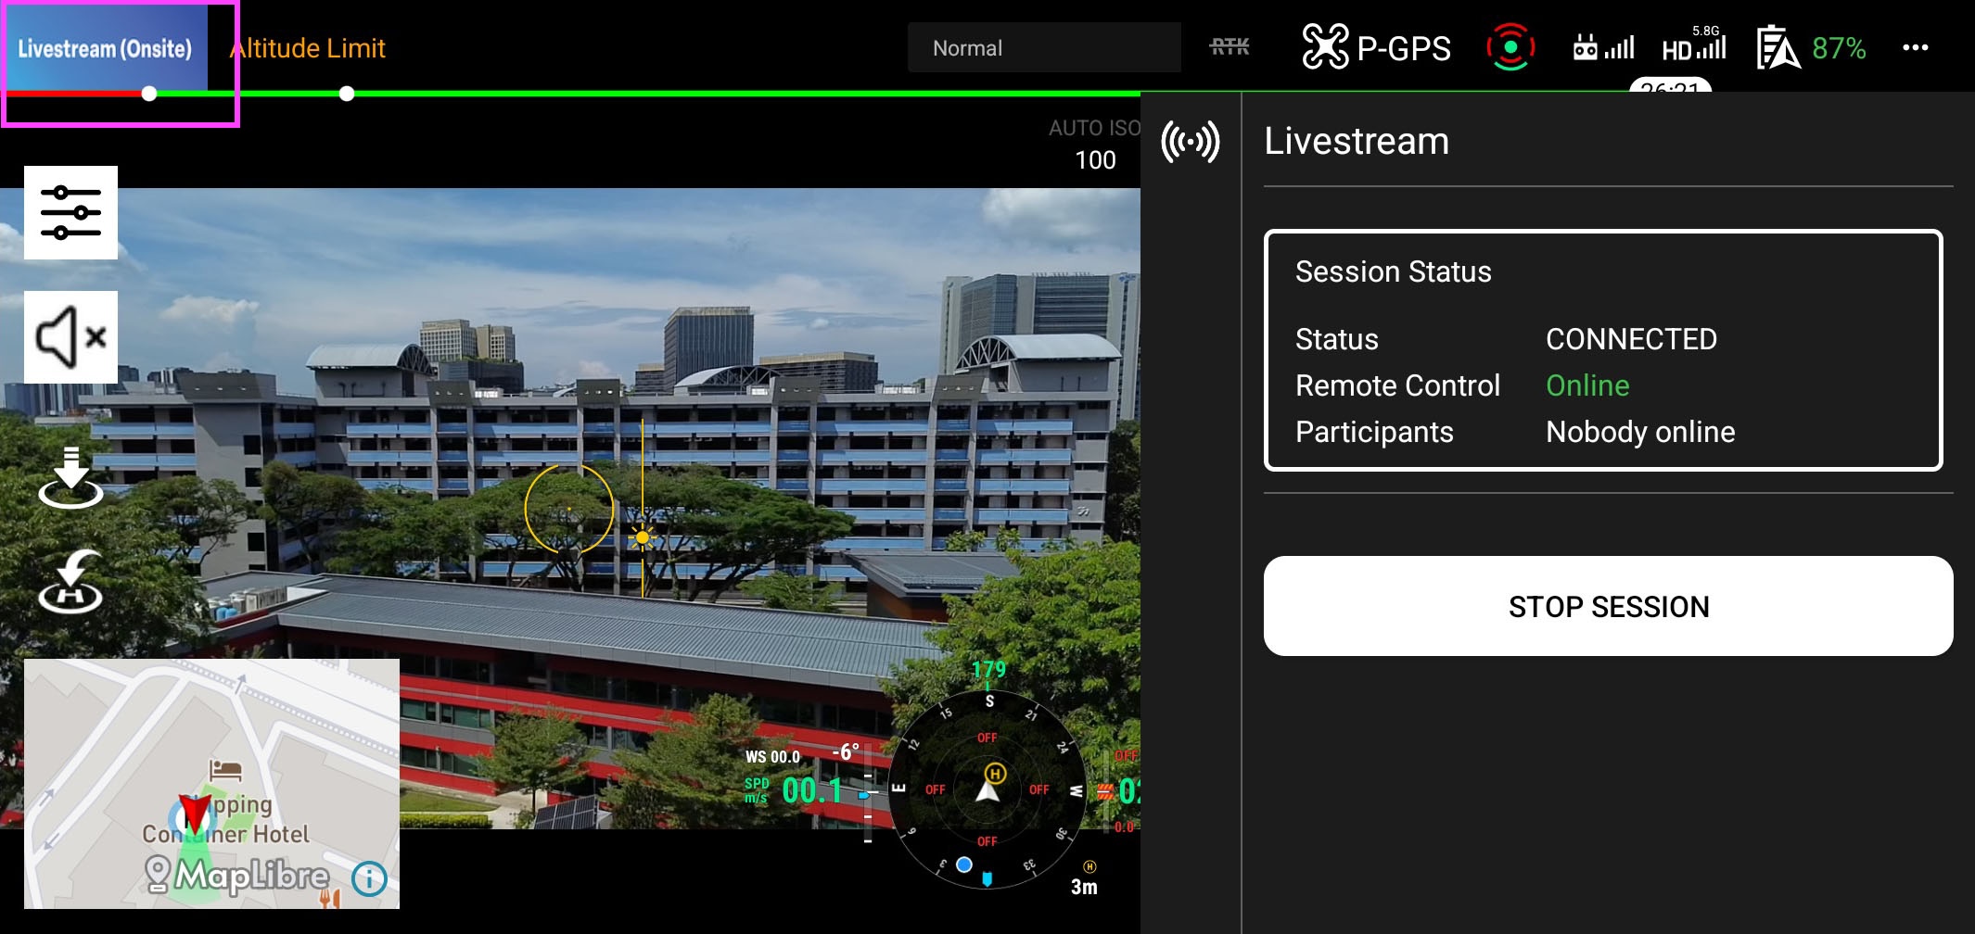
Task: Open the livestream broadcast icon in panel
Action: [x=1191, y=142]
